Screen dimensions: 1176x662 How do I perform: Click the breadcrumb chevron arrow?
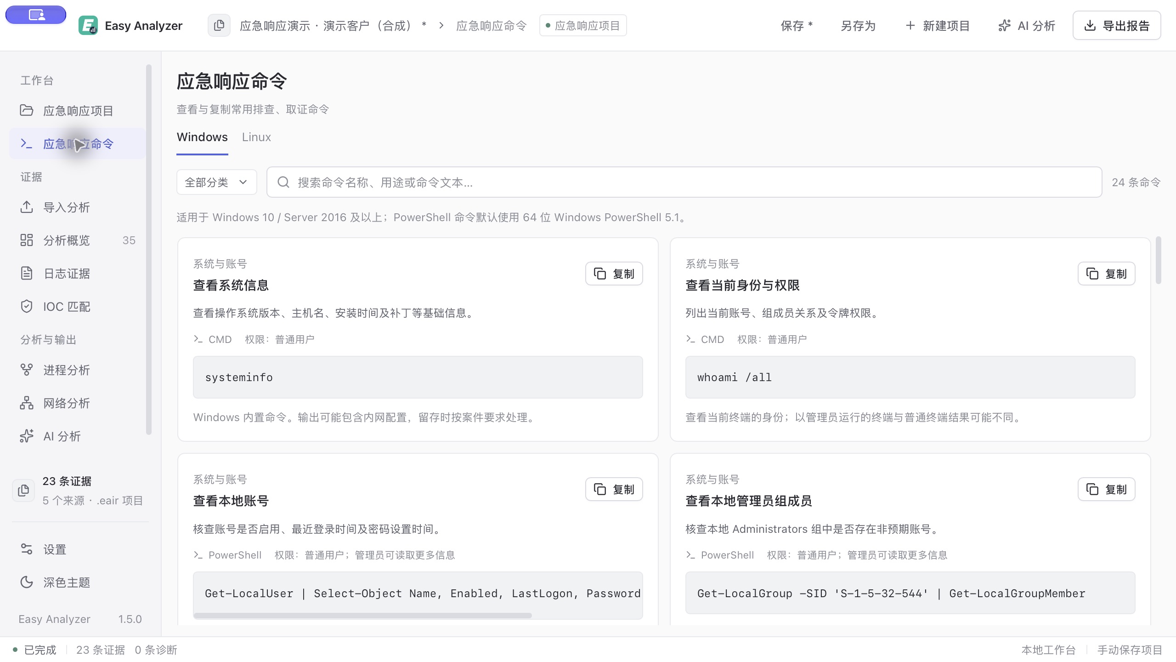click(x=441, y=26)
